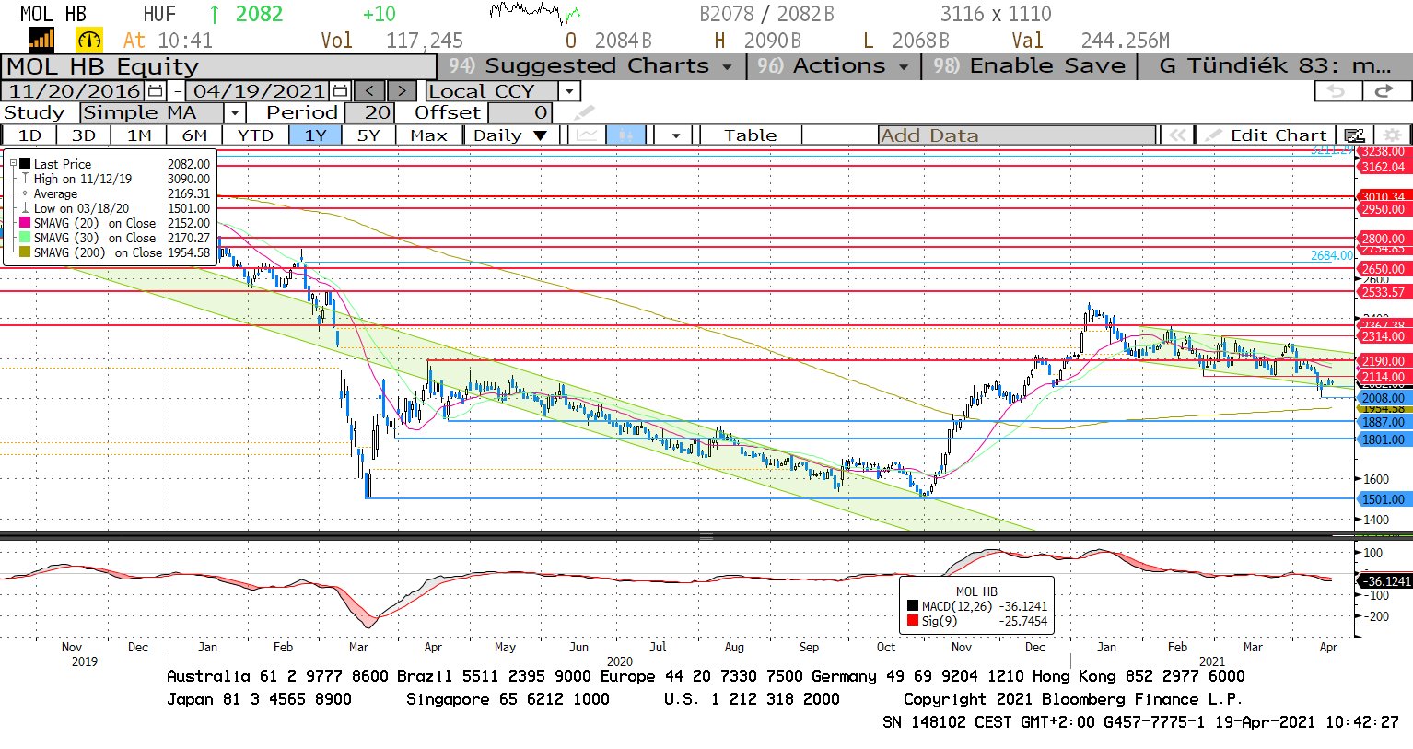Click the 2684.00 cyan level label
This screenshot has width=1413, height=749.
tap(1332, 255)
